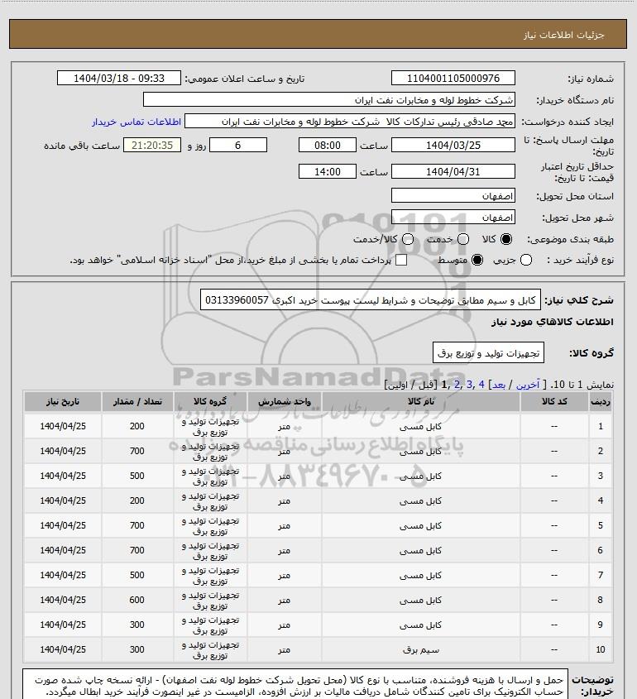Toggle the Islamic treasury bonds payment checkbox

[401, 260]
